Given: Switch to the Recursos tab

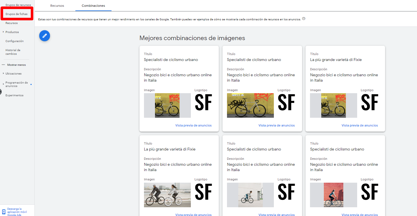Looking at the screenshot, I should (x=57, y=6).
